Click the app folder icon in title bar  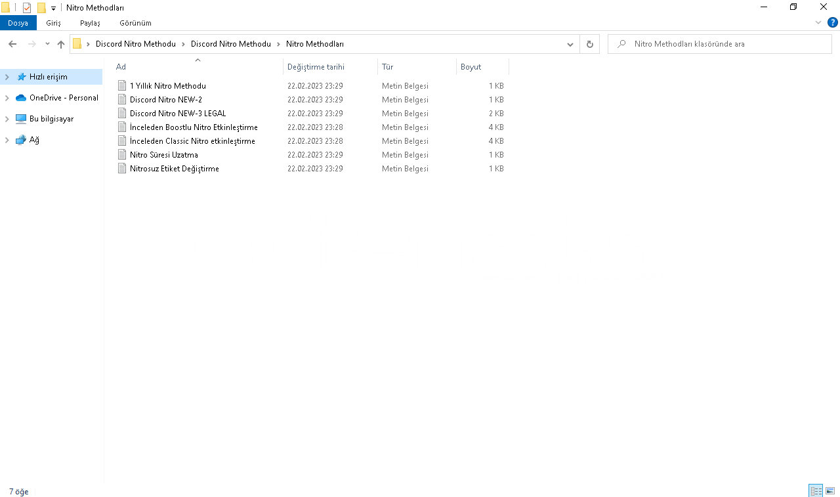[5, 8]
